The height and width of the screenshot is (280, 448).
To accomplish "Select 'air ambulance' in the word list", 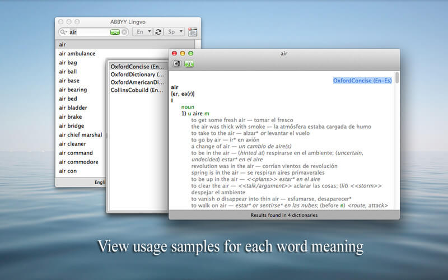I will 77,53.
